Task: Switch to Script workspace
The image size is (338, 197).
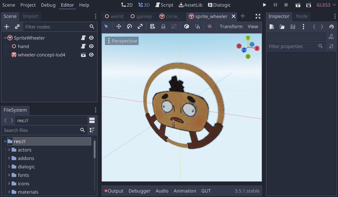Action: pyautogui.click(x=164, y=5)
